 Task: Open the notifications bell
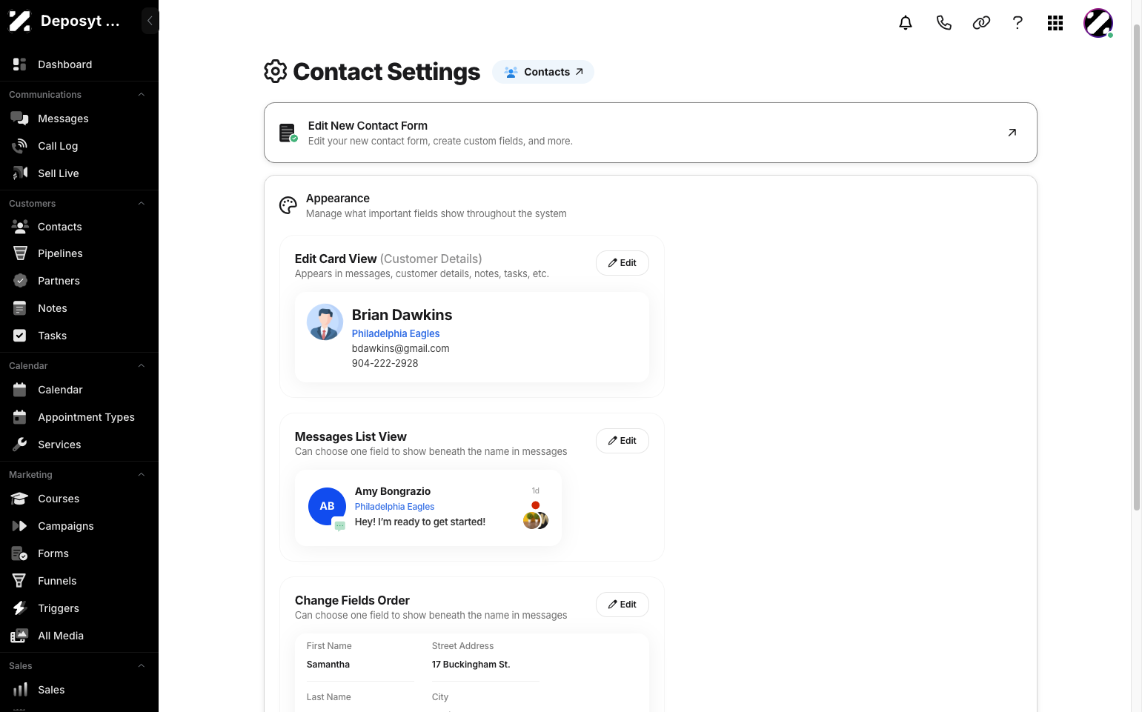(906, 23)
